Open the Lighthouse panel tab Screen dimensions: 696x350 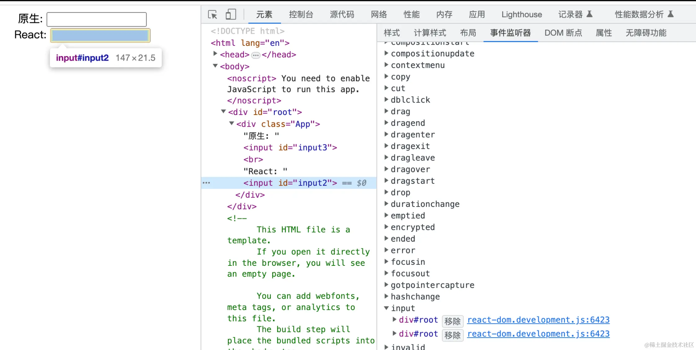[x=522, y=14]
